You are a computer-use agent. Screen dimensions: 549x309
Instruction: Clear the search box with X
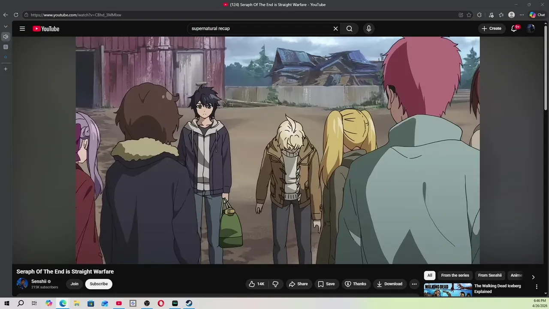pos(335,29)
